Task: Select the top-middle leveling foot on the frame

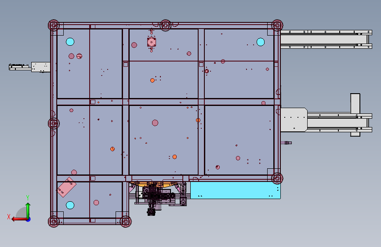Action: point(166,25)
